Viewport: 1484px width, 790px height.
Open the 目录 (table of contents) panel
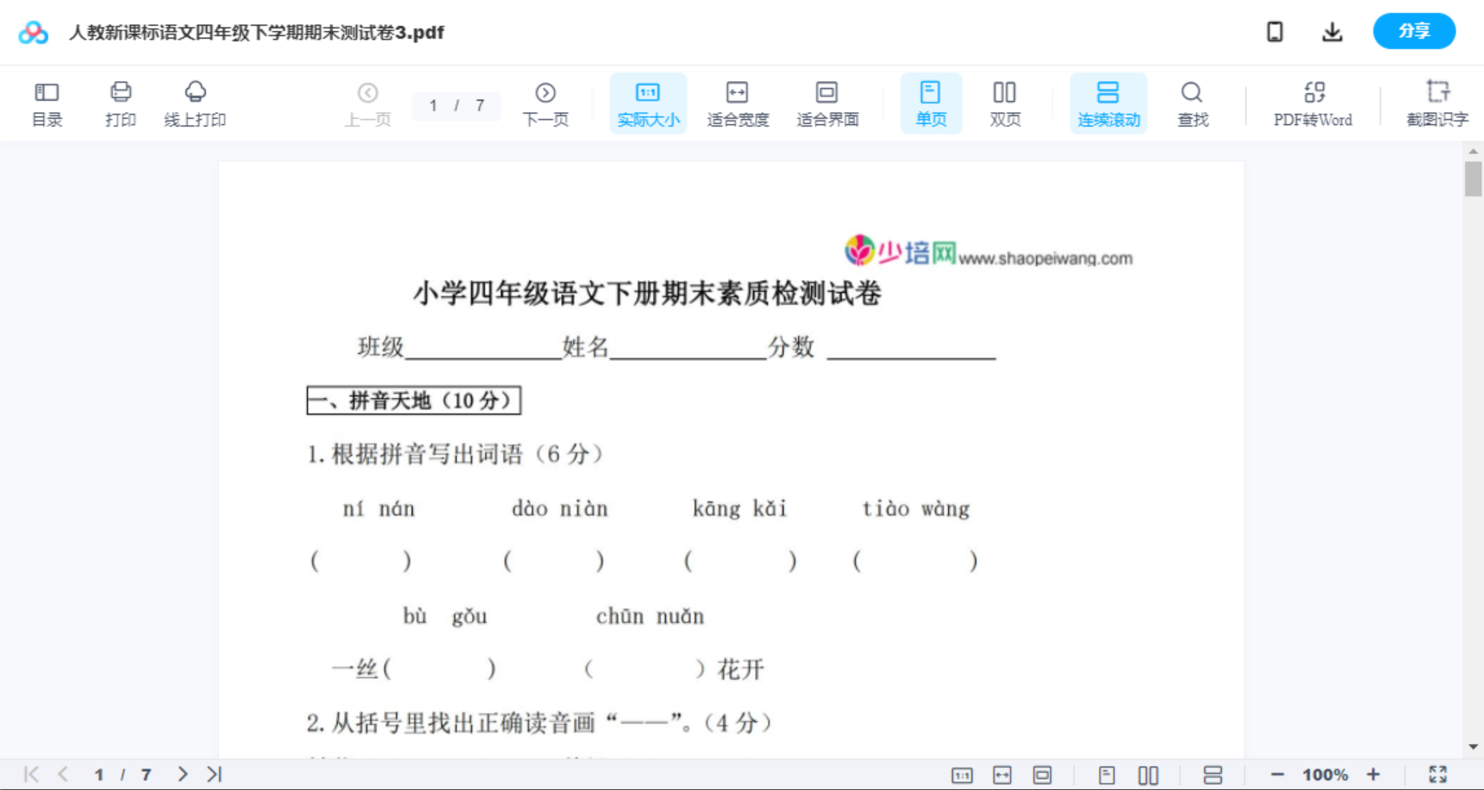point(47,103)
